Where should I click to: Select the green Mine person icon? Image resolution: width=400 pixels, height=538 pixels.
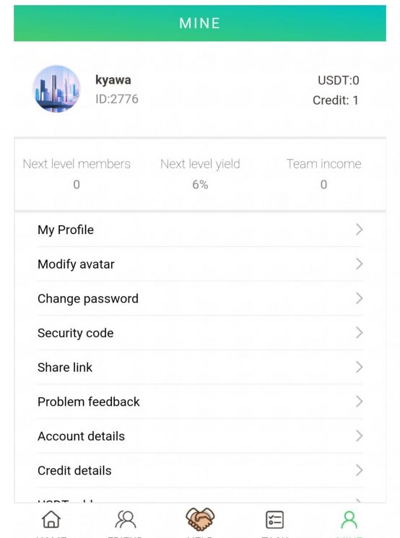click(349, 520)
